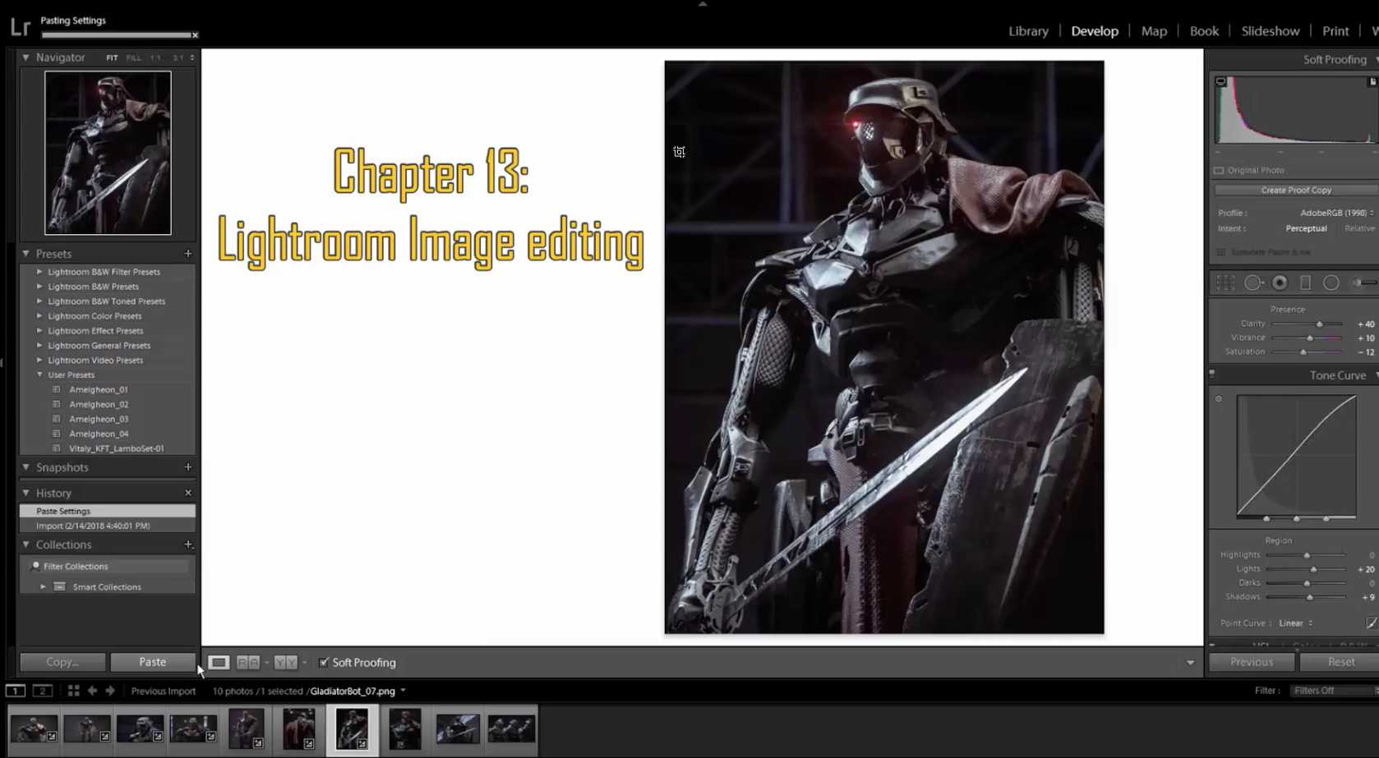Expand Lightroom Color Presets folder
This screenshot has height=758, width=1379.
click(39, 316)
